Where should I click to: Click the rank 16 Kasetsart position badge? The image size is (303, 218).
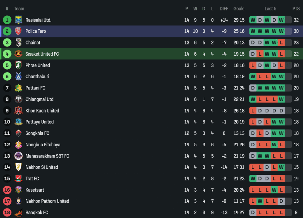point(7,190)
